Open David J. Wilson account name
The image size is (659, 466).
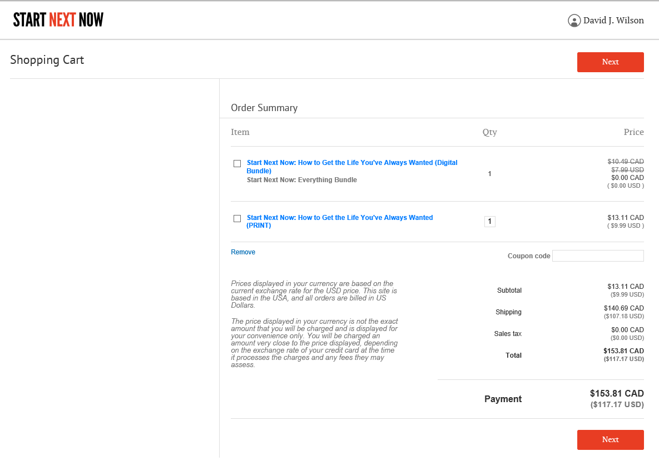tap(613, 21)
